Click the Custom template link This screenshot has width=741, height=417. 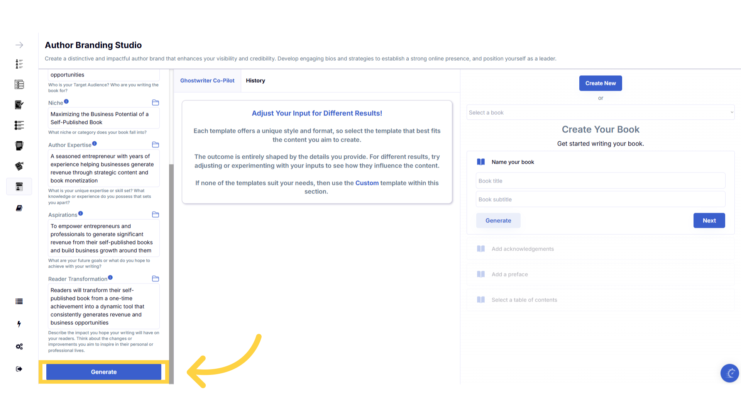pyautogui.click(x=367, y=183)
